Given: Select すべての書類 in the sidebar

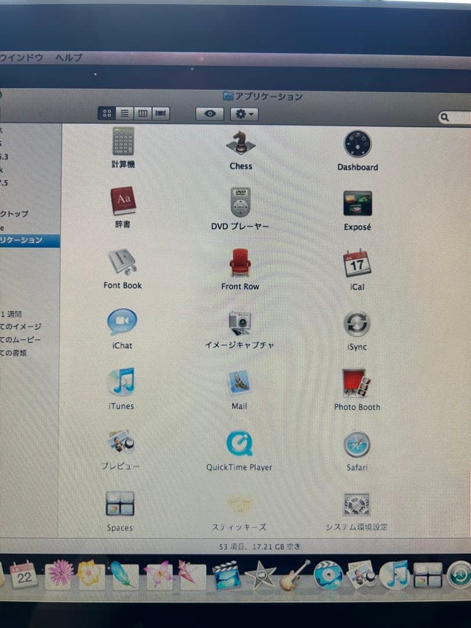Looking at the screenshot, I should click(x=13, y=353).
